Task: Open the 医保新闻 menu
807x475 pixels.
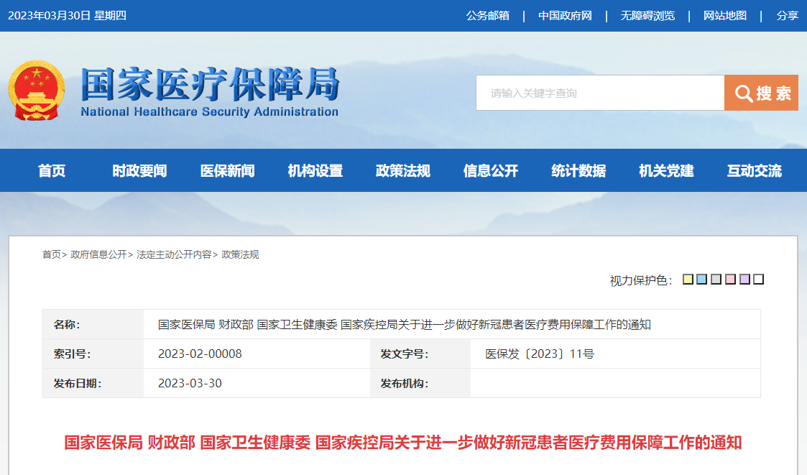Action: pyautogui.click(x=228, y=171)
